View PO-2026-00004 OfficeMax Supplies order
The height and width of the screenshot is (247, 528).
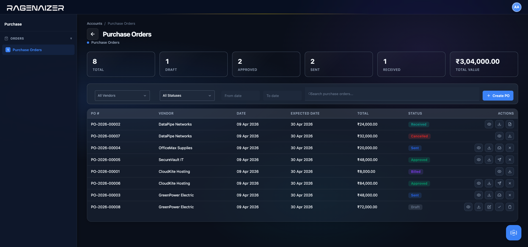[479, 148]
